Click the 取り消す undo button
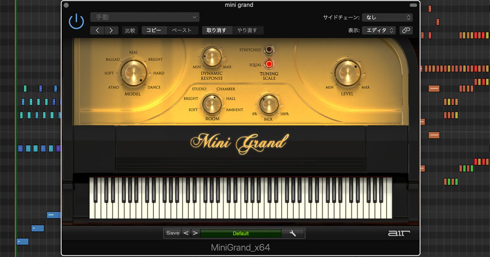This screenshot has width=490, height=257. pyautogui.click(x=217, y=30)
